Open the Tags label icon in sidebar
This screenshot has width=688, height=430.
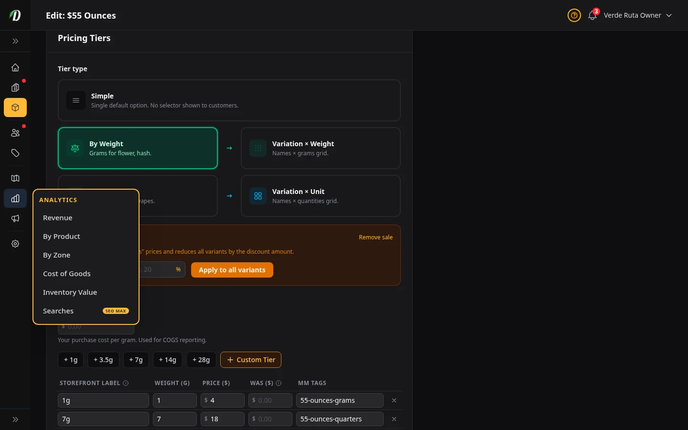15,153
